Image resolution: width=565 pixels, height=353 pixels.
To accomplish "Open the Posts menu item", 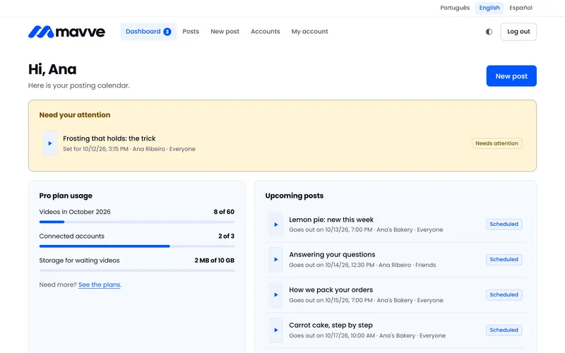I will 191,32.
